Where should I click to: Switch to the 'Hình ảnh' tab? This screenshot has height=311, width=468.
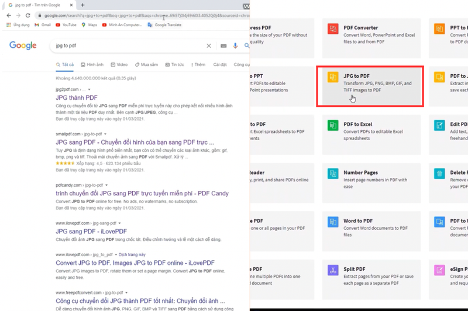pyautogui.click(x=92, y=65)
